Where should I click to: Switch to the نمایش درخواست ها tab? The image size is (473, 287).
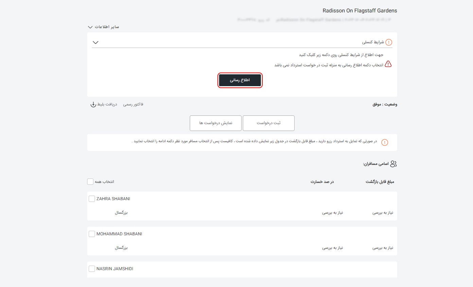click(215, 123)
